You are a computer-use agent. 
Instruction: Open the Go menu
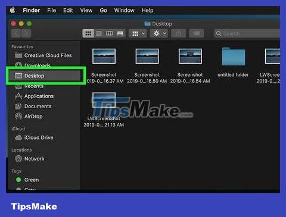[103, 10]
